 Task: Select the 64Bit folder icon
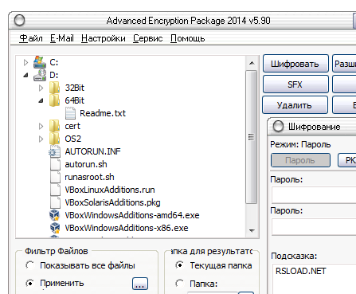[55, 100]
